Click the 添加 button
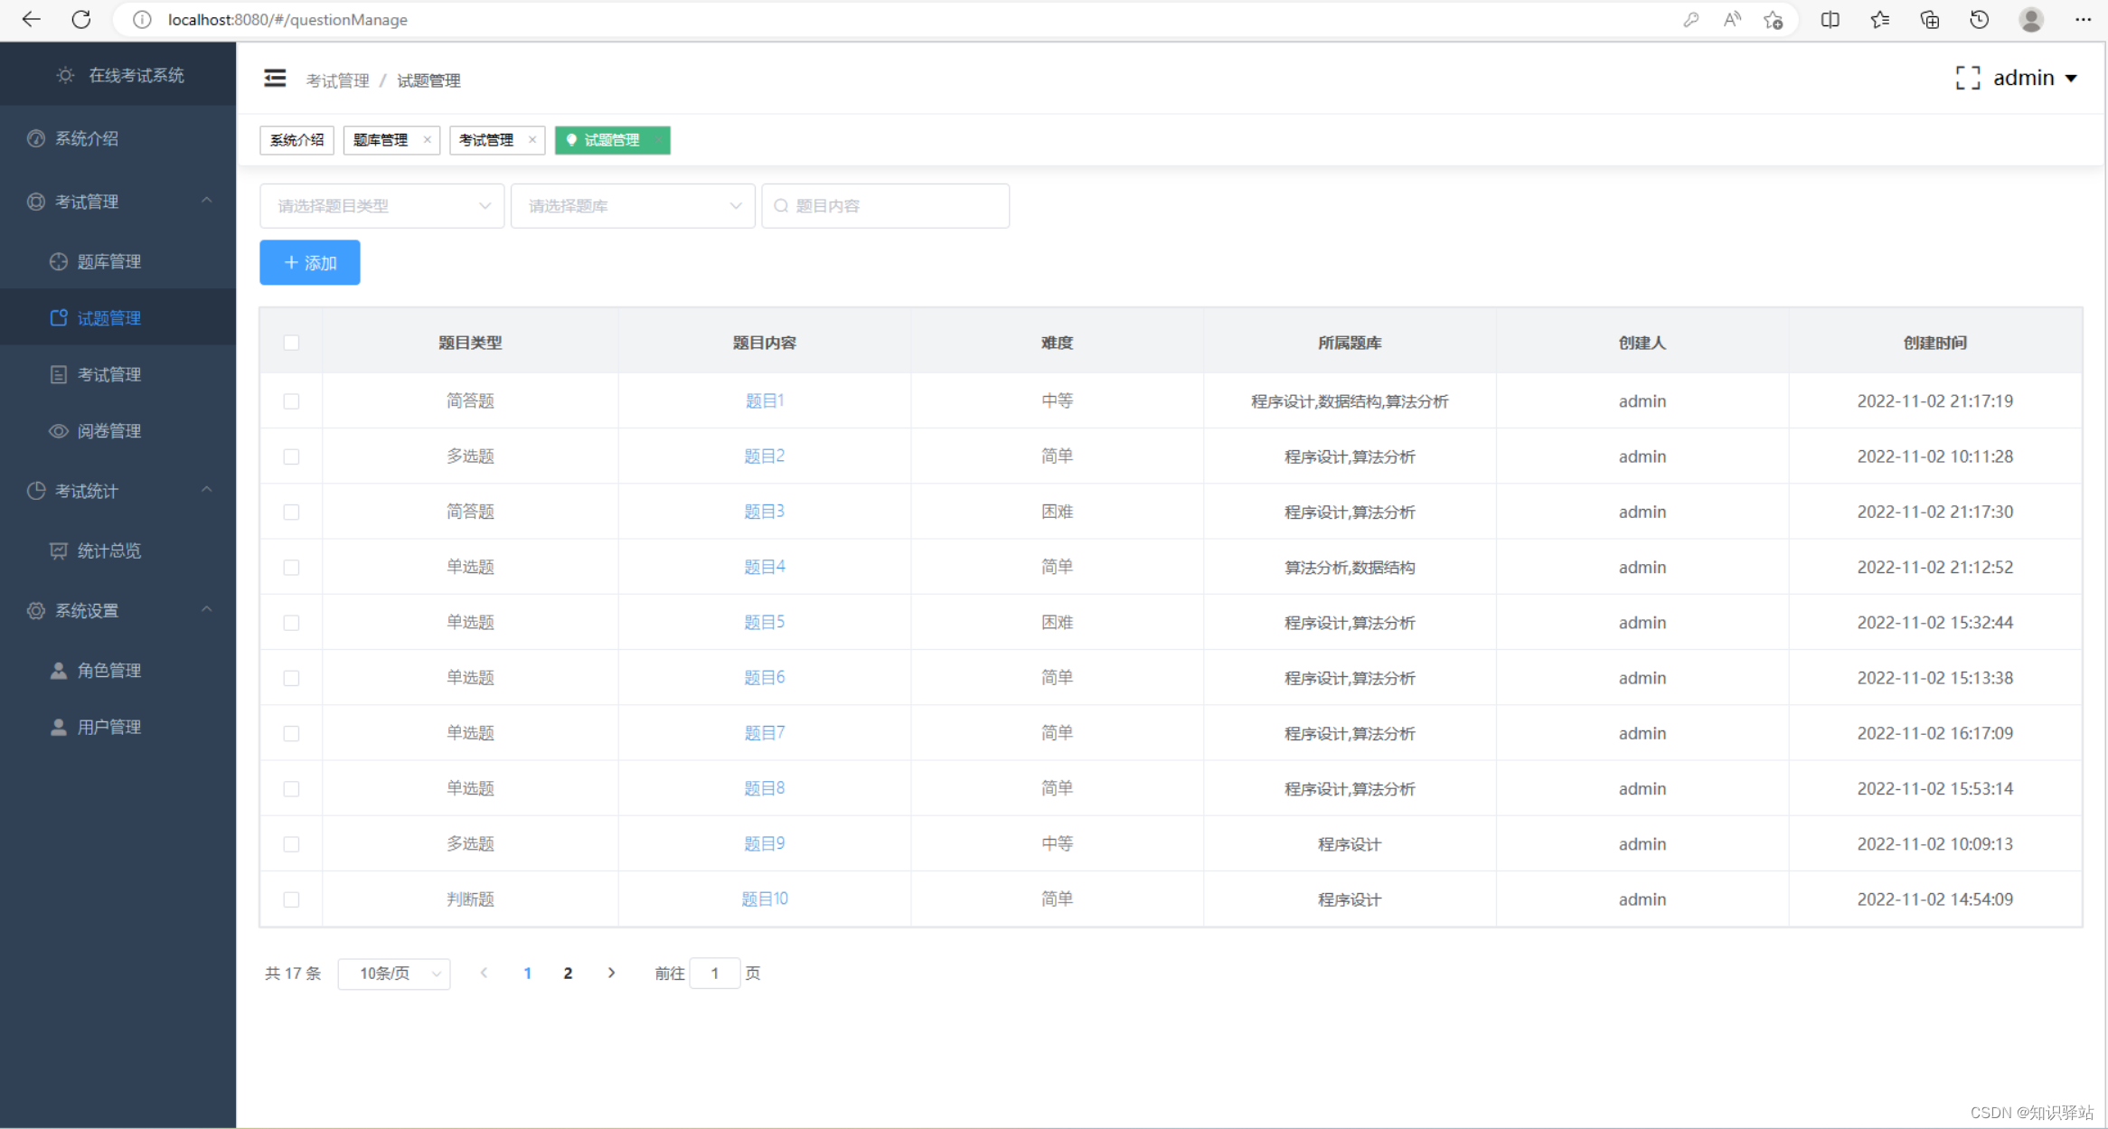 click(310, 262)
